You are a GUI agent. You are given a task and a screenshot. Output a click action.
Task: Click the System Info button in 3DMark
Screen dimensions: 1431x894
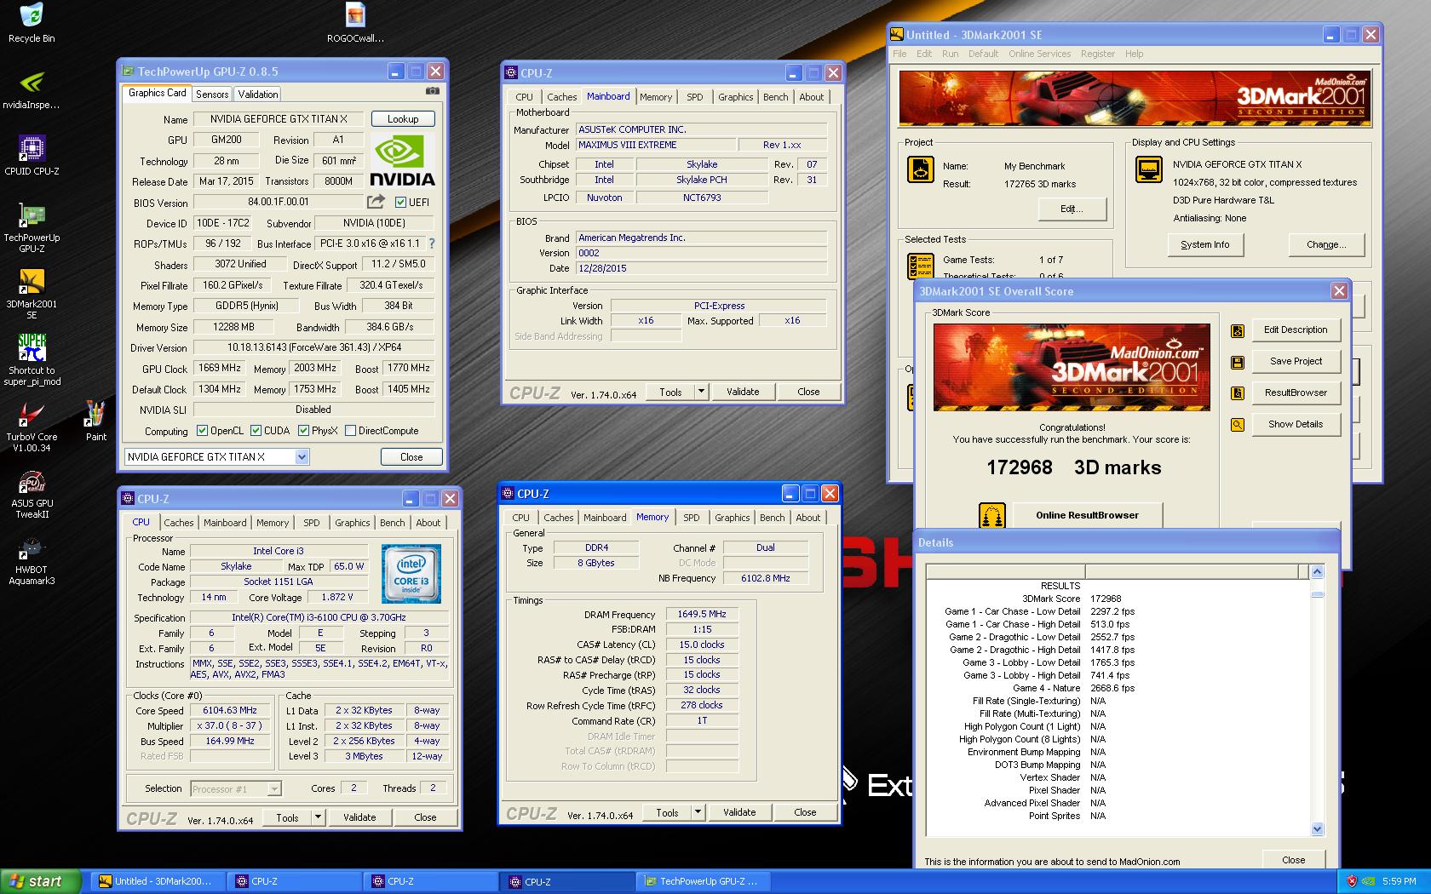1205,245
